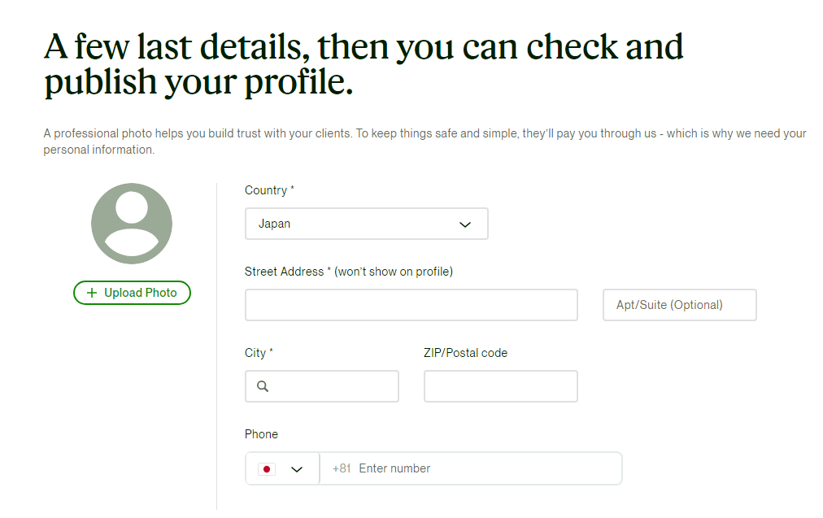Click the plus icon inside Upload Photo
This screenshot has height=518, width=823.
click(92, 293)
